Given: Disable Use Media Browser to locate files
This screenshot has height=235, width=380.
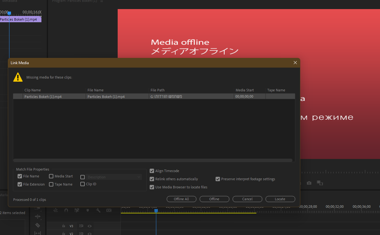Looking at the screenshot, I should pyautogui.click(x=152, y=187).
